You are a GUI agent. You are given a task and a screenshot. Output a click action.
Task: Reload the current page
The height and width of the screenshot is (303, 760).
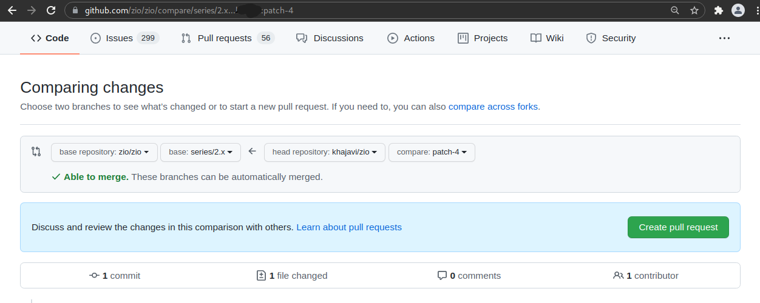(51, 10)
